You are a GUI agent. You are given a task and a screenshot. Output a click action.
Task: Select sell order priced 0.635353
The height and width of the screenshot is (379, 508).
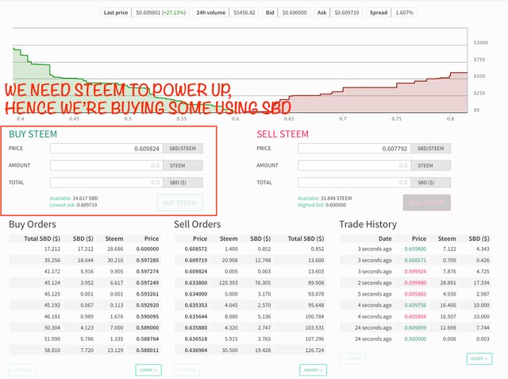pos(250,305)
